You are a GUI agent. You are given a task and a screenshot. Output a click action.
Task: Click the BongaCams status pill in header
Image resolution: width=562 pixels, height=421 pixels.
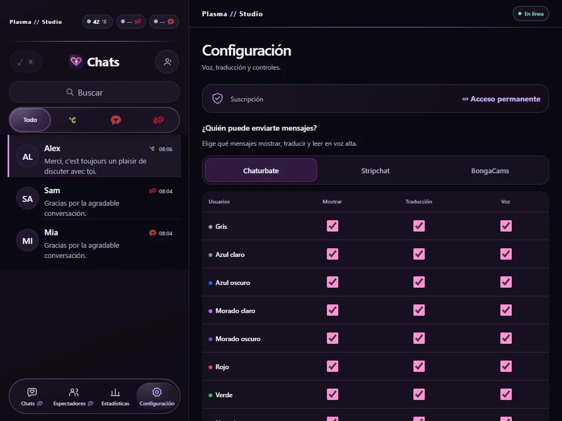point(131,22)
